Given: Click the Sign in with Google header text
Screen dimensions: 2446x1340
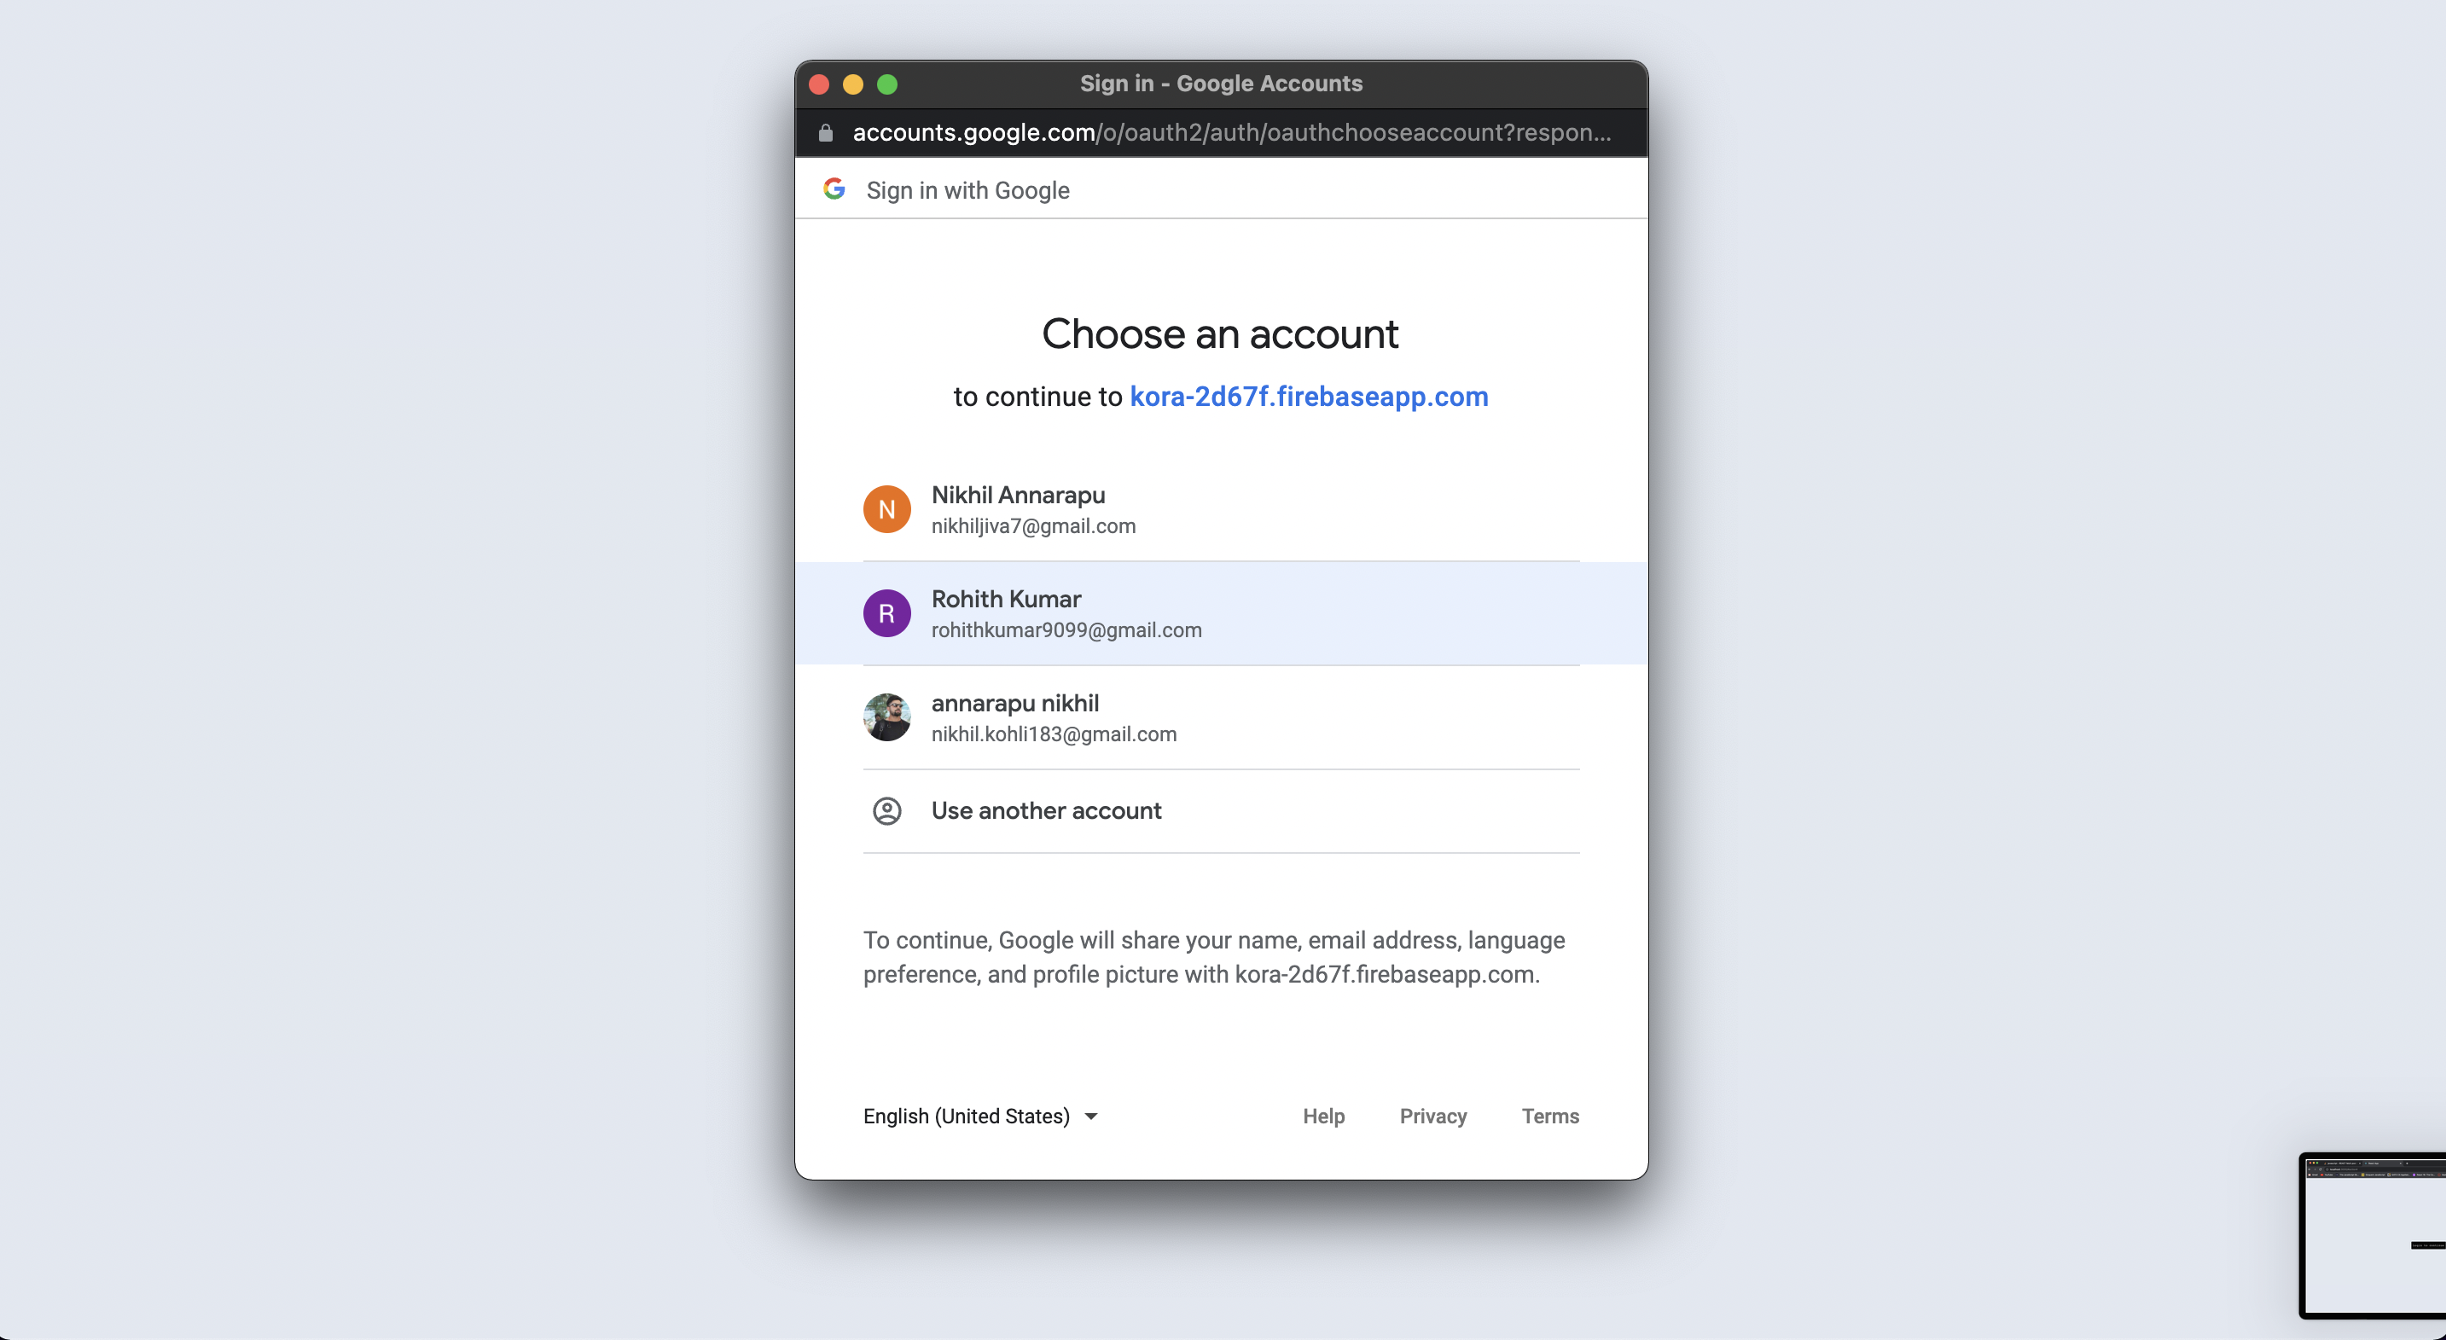Looking at the screenshot, I should pyautogui.click(x=967, y=190).
